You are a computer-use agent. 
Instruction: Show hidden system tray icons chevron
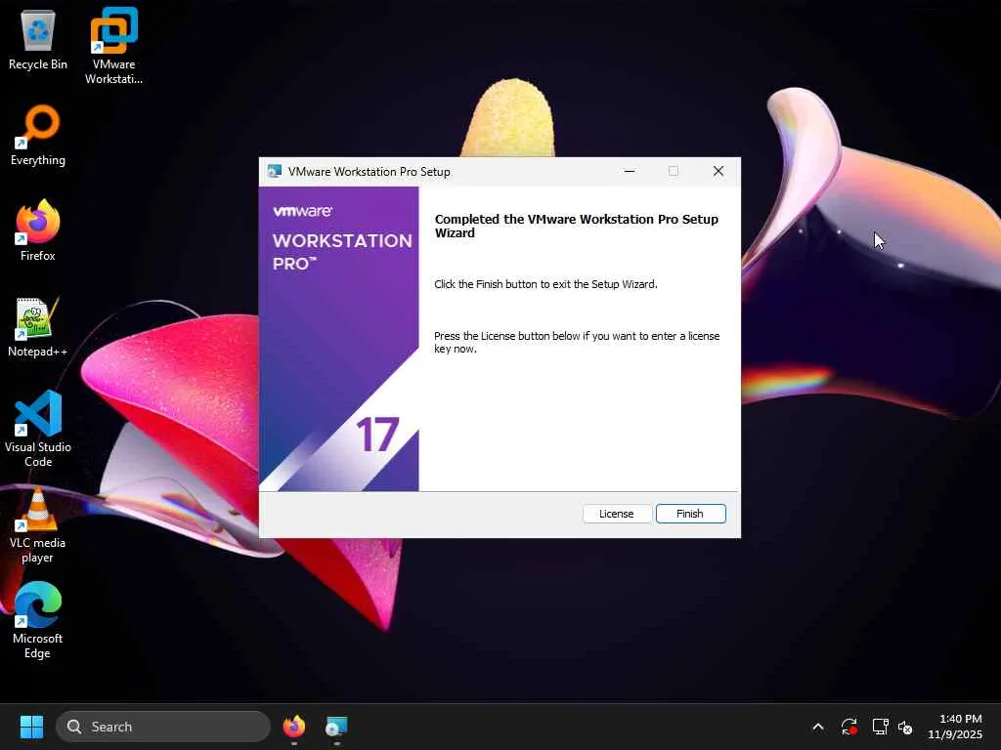coord(818,727)
